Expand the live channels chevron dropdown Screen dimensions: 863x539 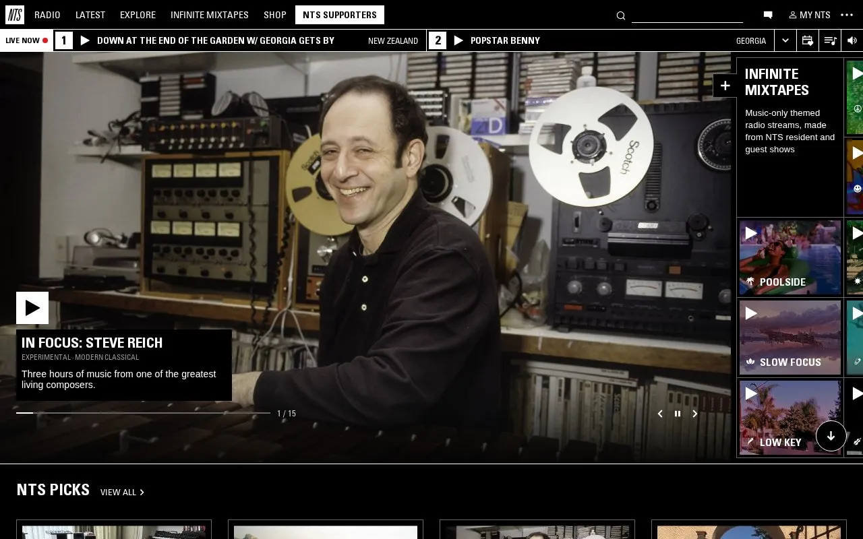coord(785,40)
